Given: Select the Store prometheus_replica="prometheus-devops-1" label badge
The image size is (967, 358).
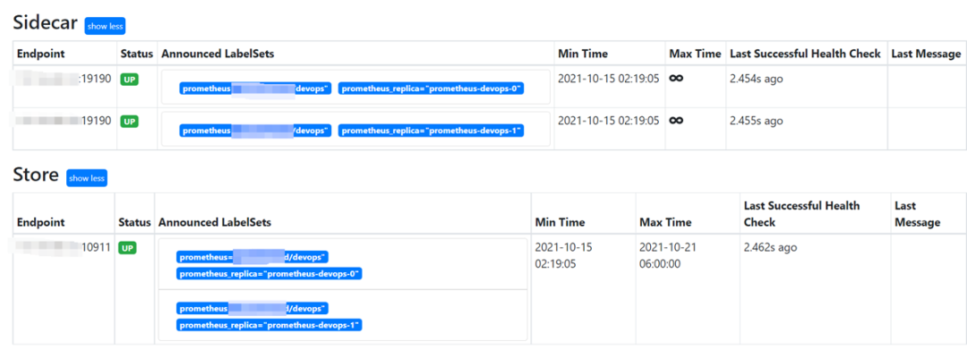Looking at the screenshot, I should pyautogui.click(x=270, y=325).
